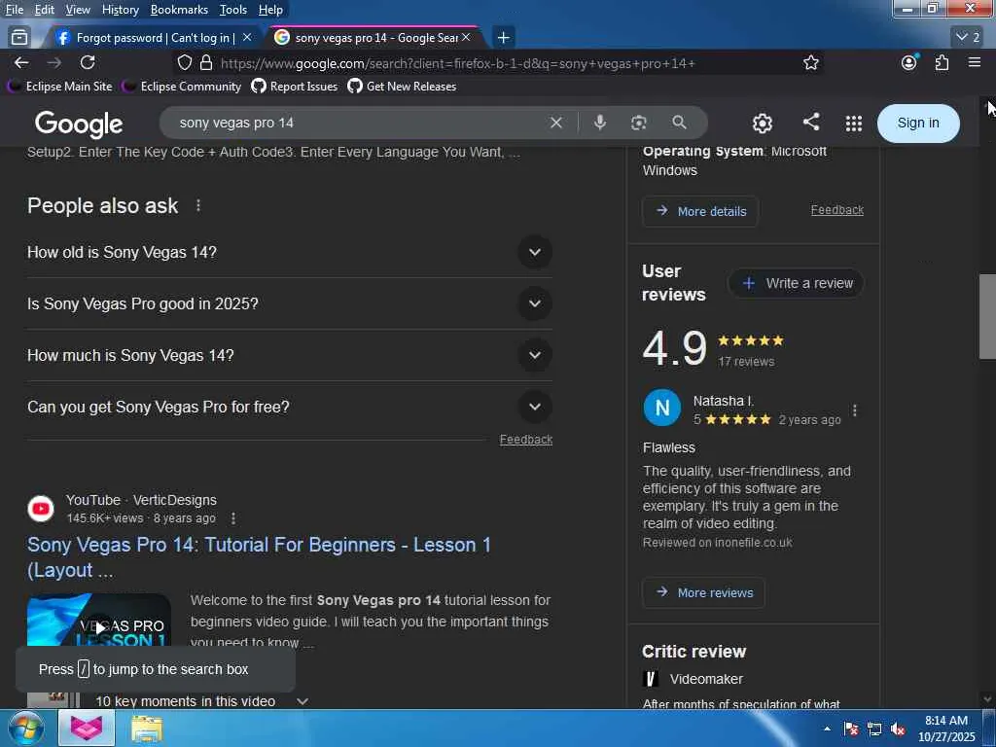Viewport: 996px width, 747px height.
Task: Show hidden tray icons arrow
Action: coord(827,729)
